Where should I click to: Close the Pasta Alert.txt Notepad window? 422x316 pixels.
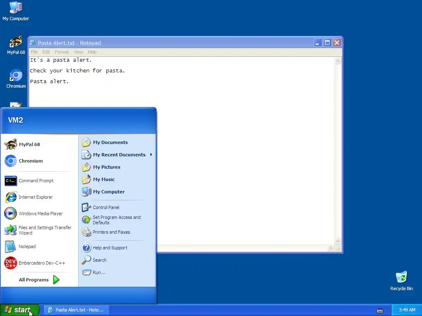click(337, 43)
